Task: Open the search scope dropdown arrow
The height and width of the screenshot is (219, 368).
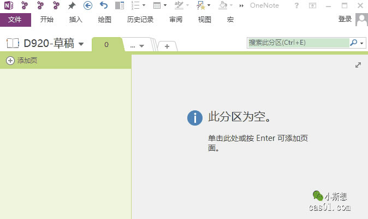Action: (x=362, y=43)
